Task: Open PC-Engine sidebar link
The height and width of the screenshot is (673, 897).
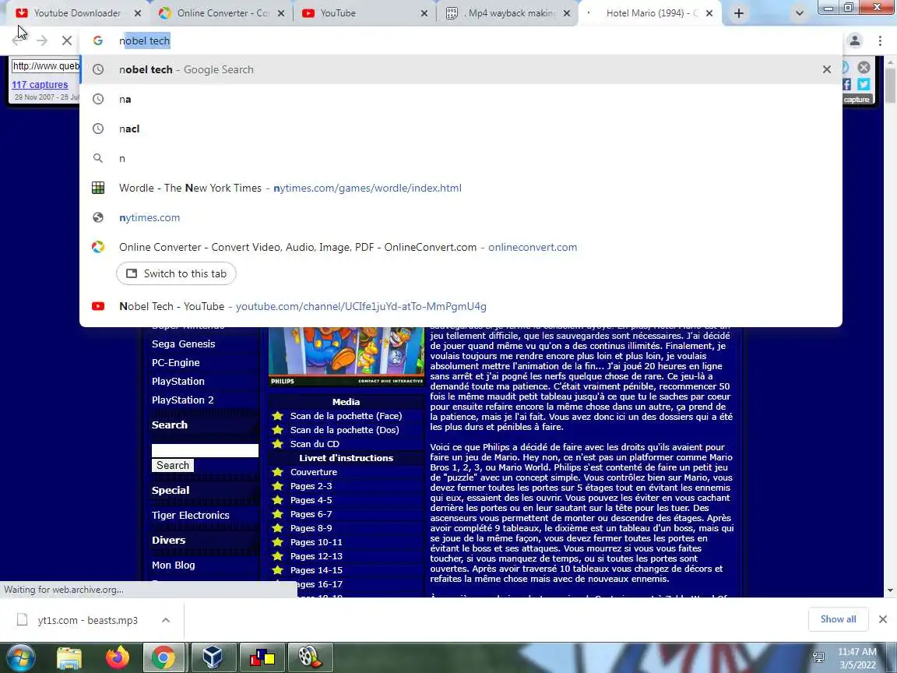Action: pos(176,363)
